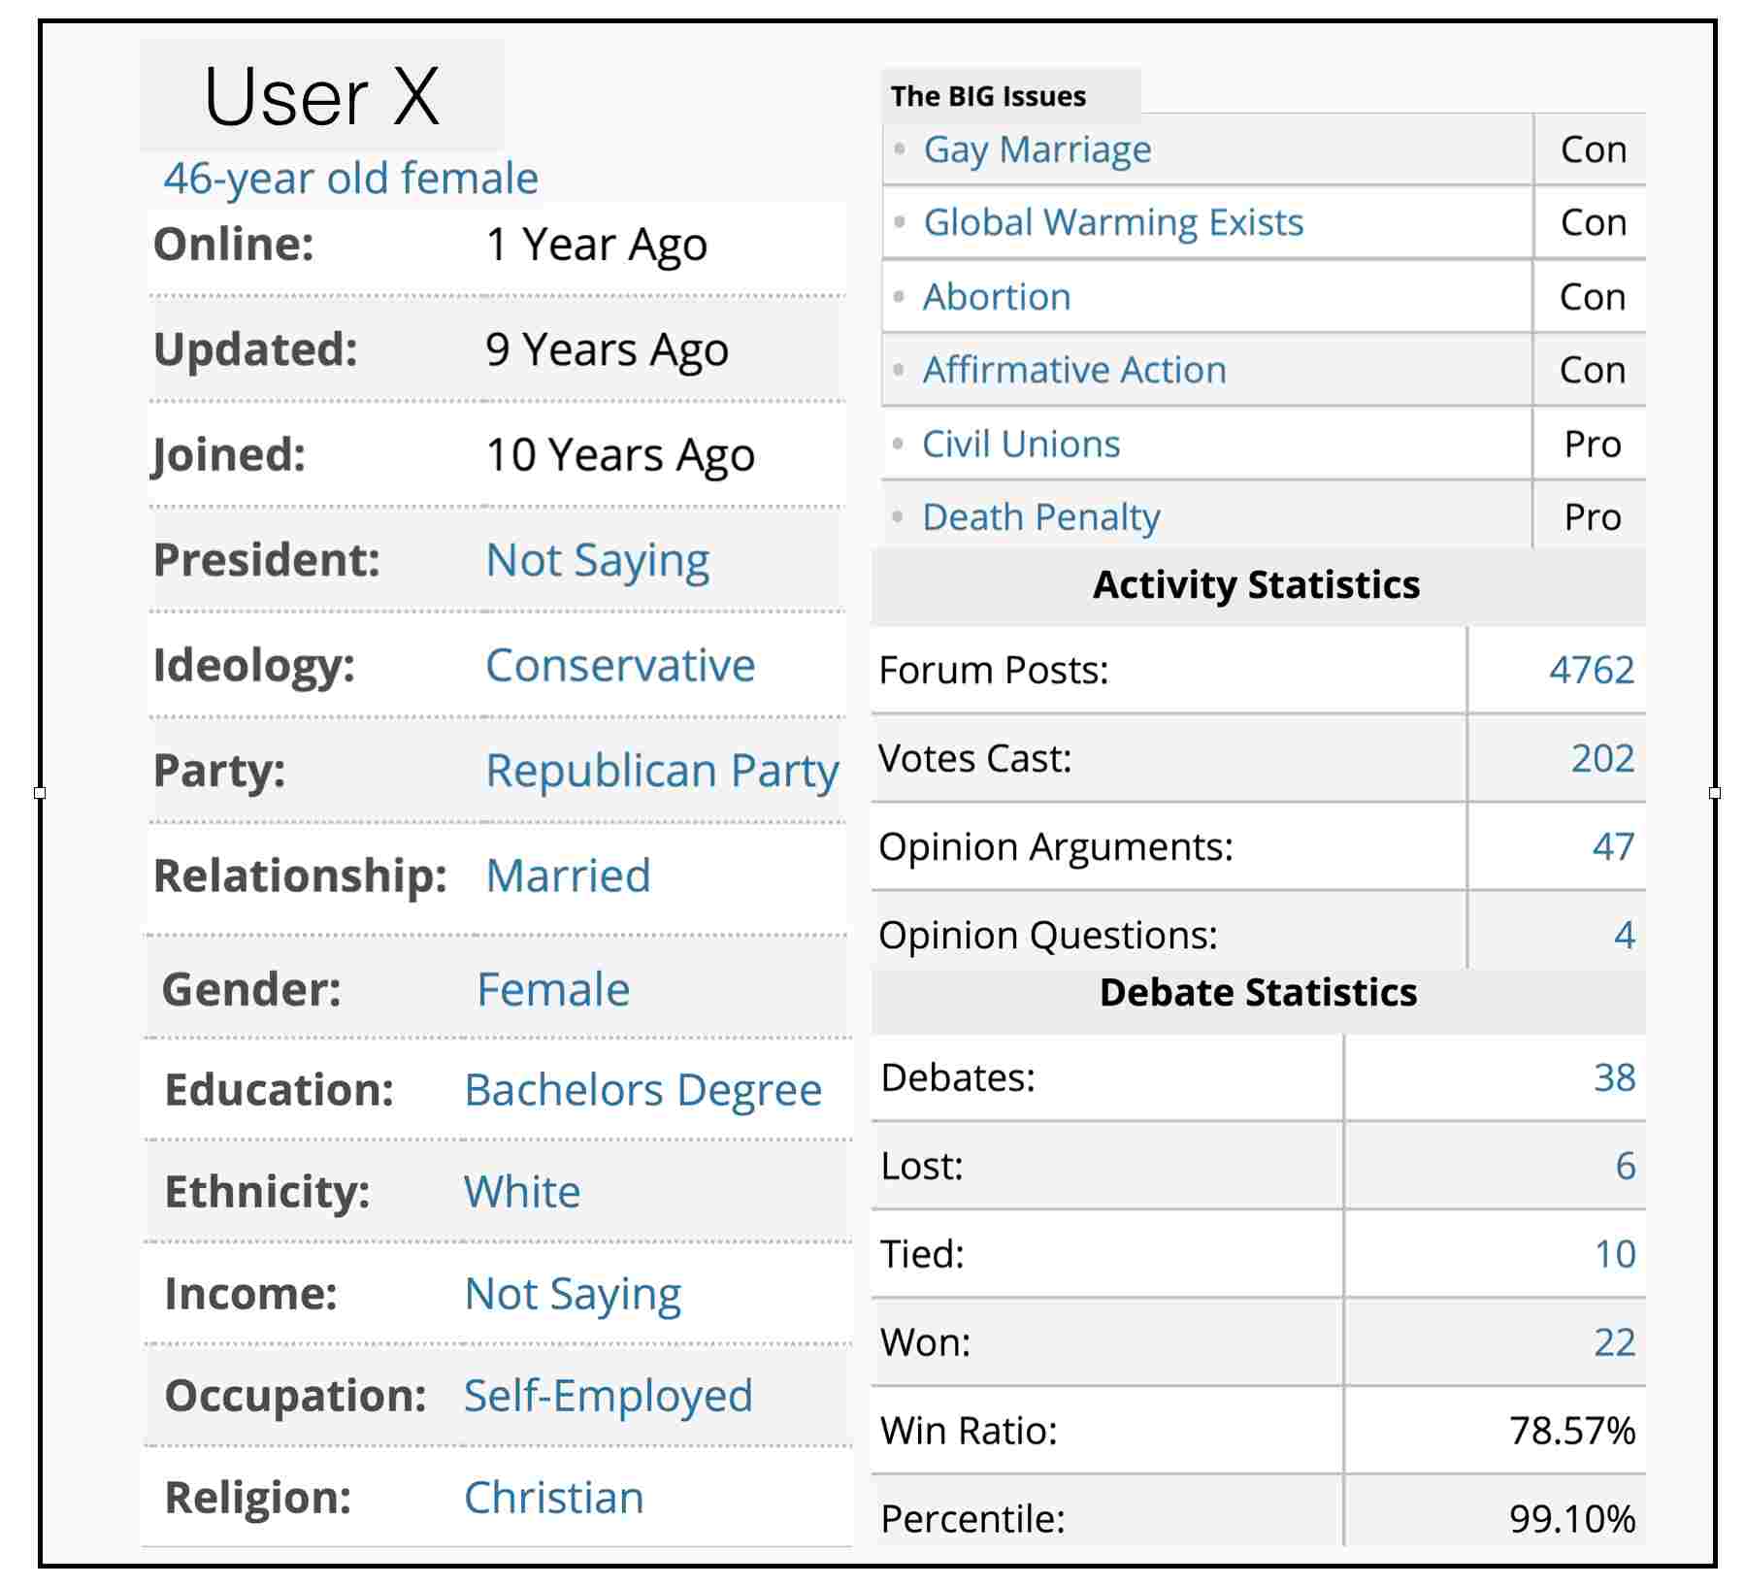The image size is (1745, 1586).
Task: Open the Affirmative Action issue link
Action: click(1074, 370)
